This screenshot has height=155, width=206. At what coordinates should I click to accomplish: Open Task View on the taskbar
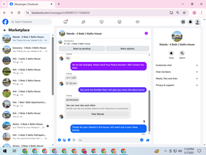click(14, 151)
